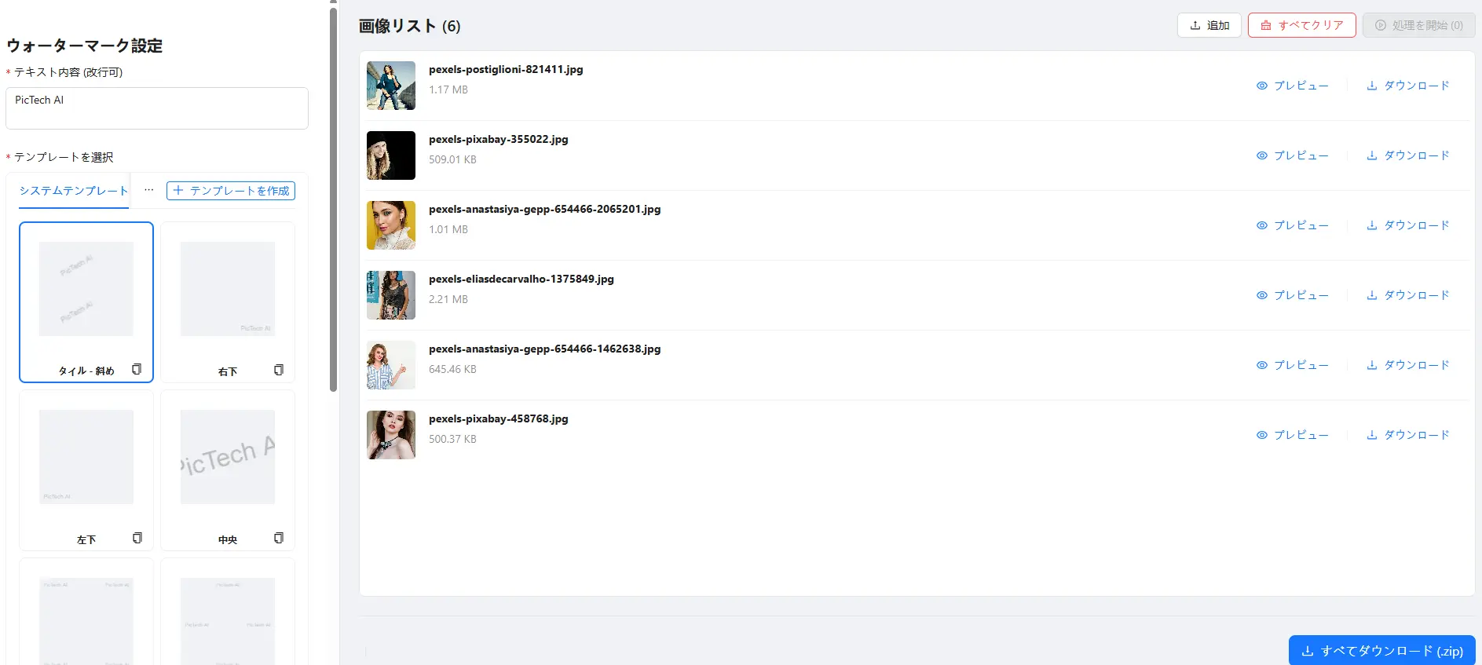Switch to システムテンプレート tab

point(74,191)
